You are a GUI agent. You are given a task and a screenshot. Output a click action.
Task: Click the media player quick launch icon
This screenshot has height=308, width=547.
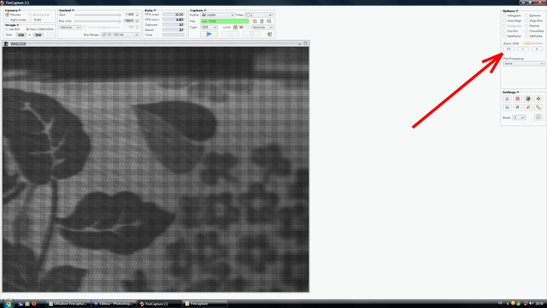pyautogui.click(x=27, y=304)
